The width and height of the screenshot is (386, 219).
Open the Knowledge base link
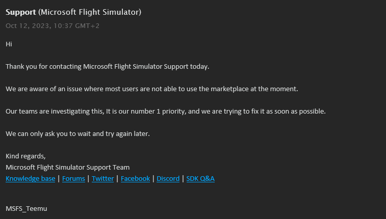[x=30, y=179]
